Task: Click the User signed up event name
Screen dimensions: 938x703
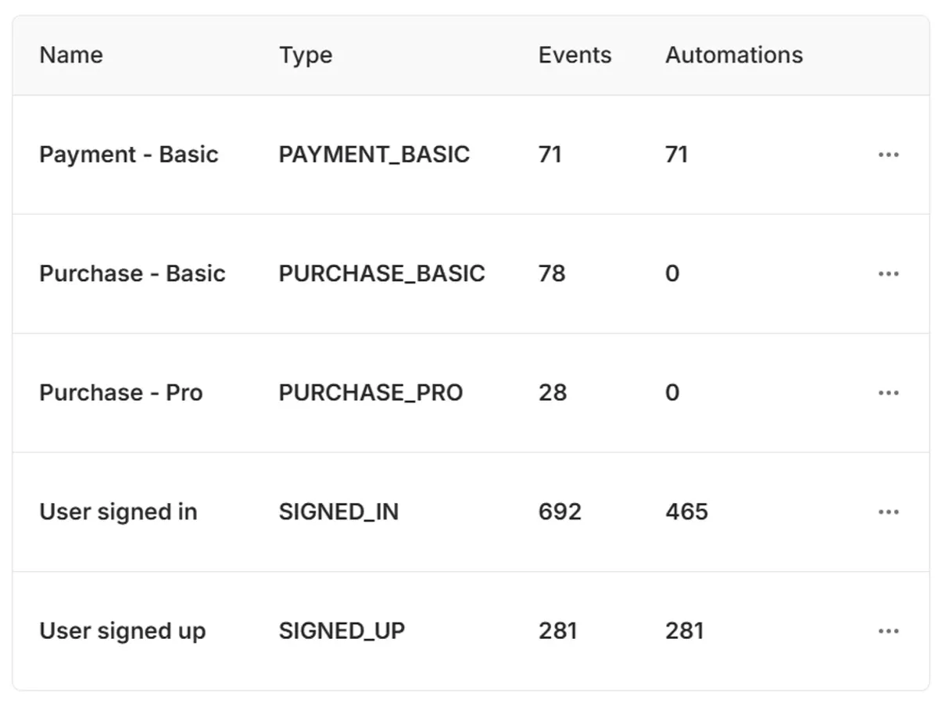Action: click(123, 631)
